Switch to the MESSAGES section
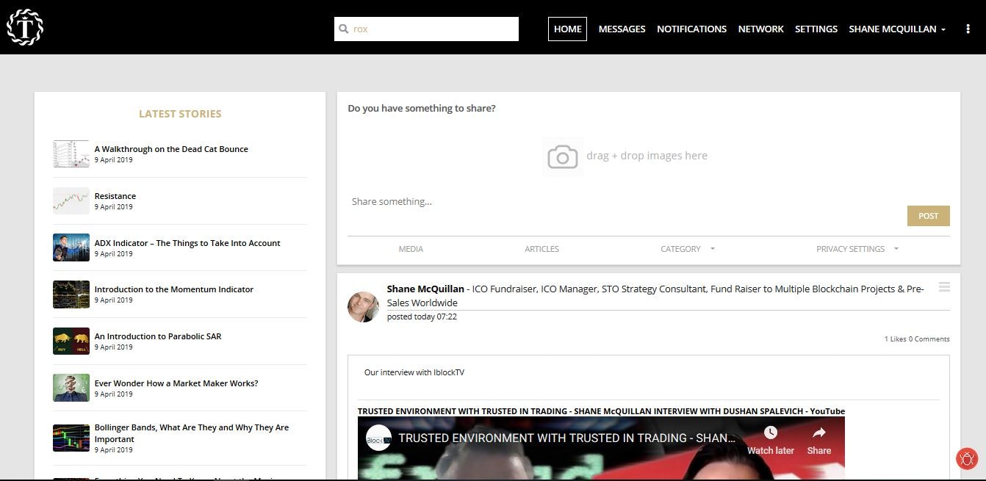Screen dimensions: 986x481 pos(622,29)
